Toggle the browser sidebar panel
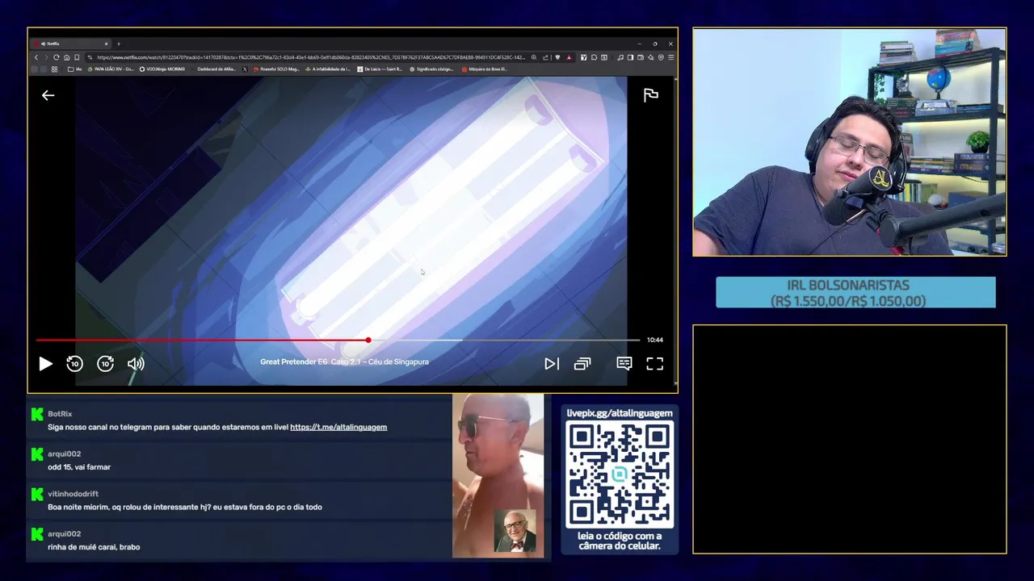Screen dimensions: 1034x581 coord(630,57)
